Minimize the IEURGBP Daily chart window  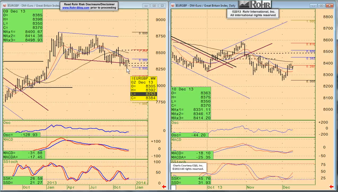click(314, 6)
